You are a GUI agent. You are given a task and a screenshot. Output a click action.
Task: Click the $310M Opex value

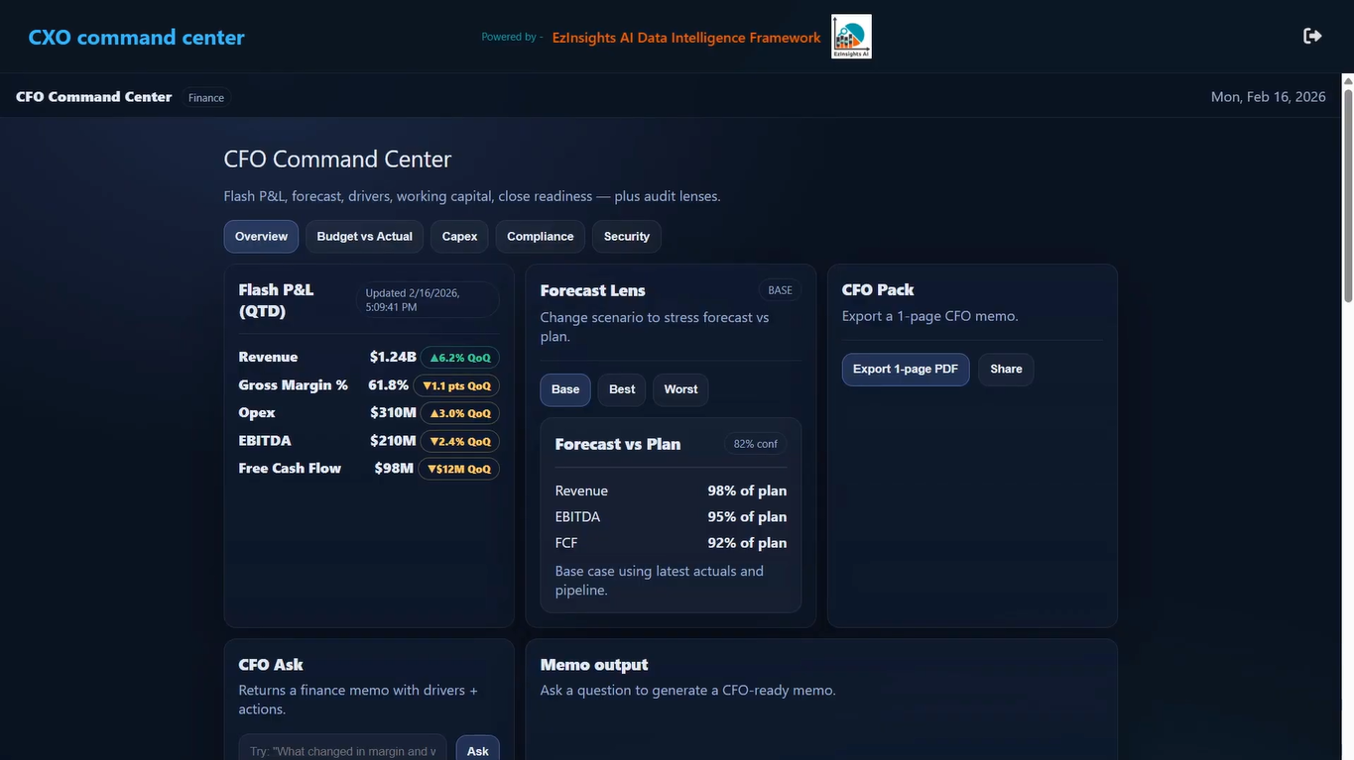(x=393, y=412)
